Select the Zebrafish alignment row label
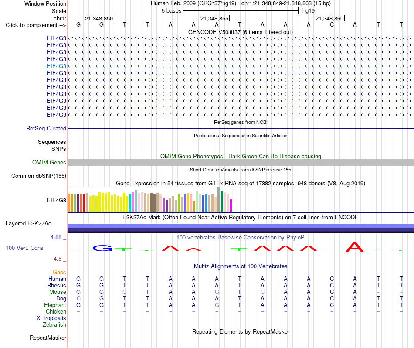Image resolution: width=414 pixels, height=348 pixels. pyautogui.click(x=54, y=325)
